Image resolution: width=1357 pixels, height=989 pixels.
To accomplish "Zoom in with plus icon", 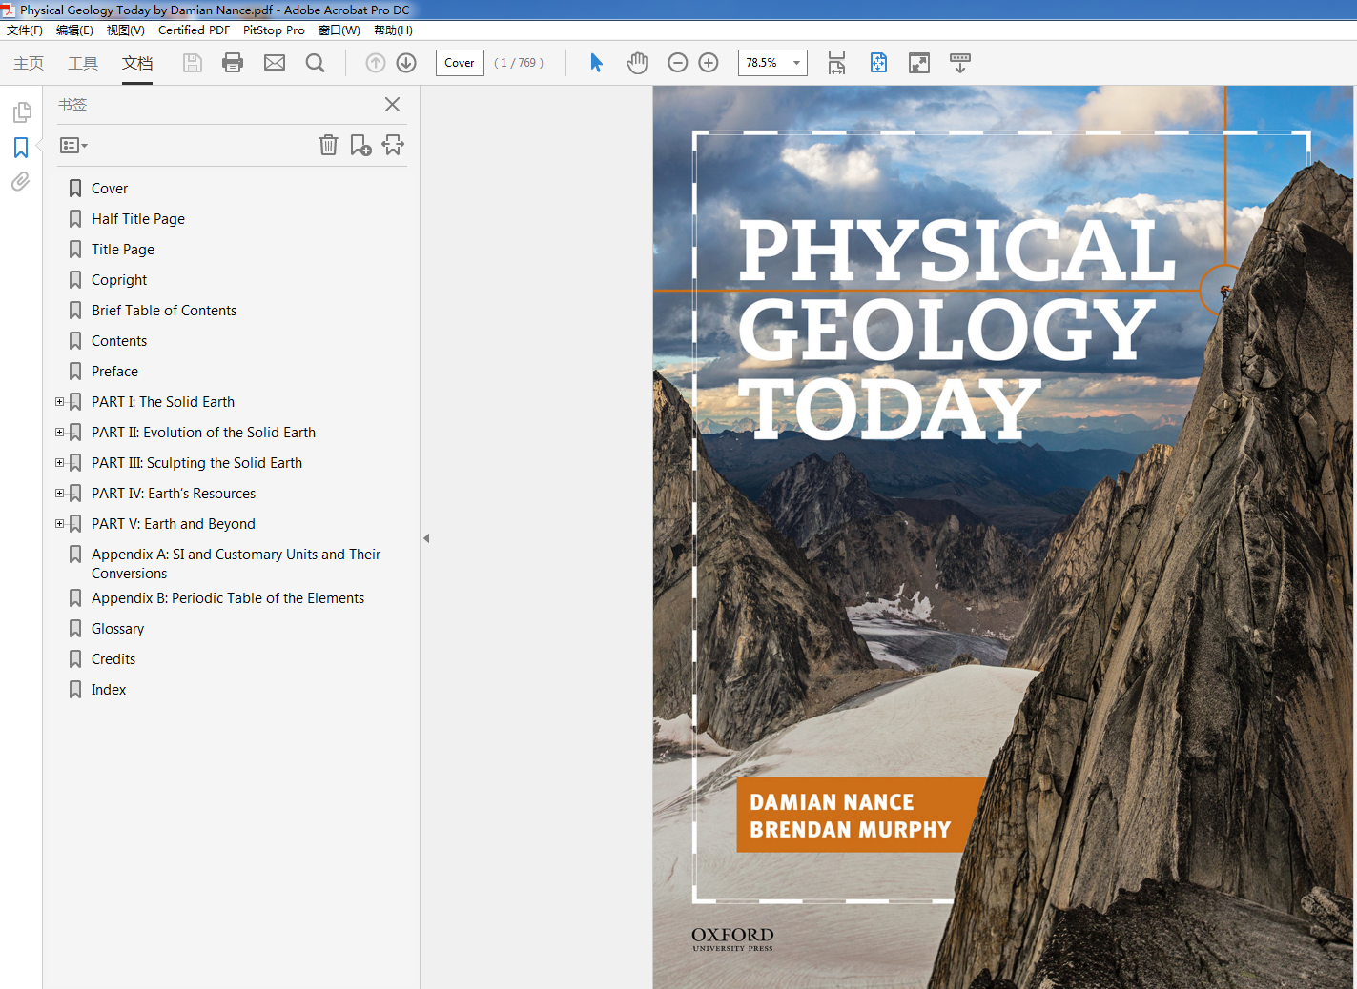I will click(709, 63).
